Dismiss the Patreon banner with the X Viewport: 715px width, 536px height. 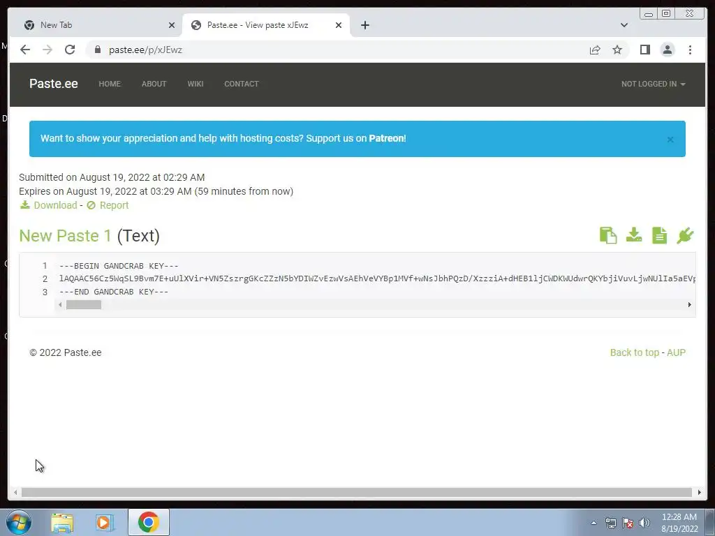tap(670, 140)
